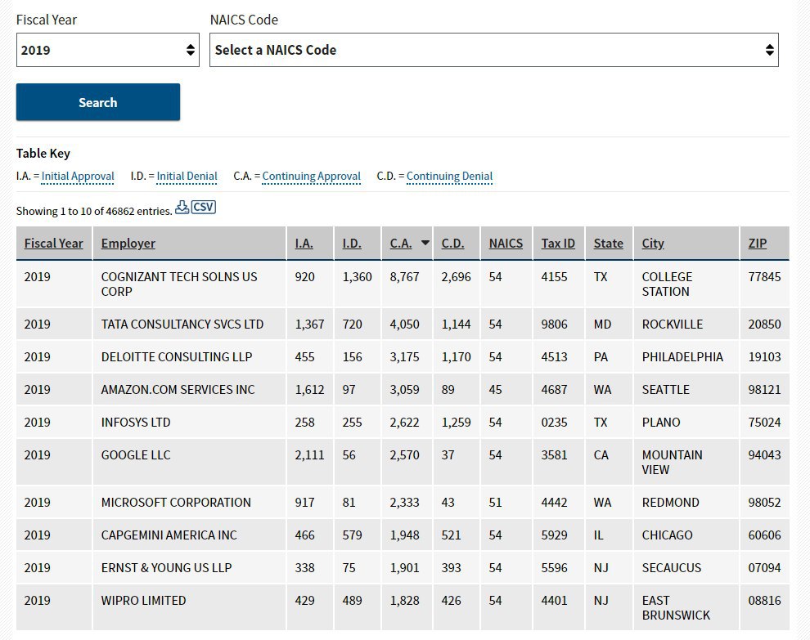The image size is (810, 640).
Task: Sort by the City column header
Action: (653, 243)
